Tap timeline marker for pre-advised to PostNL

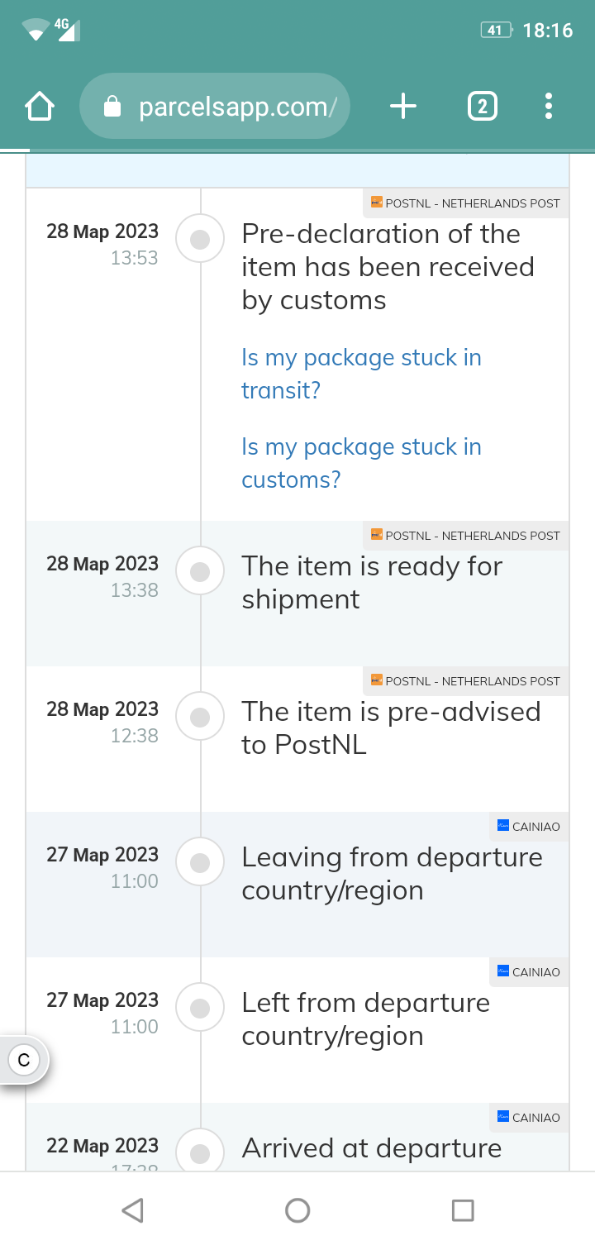coord(200,717)
